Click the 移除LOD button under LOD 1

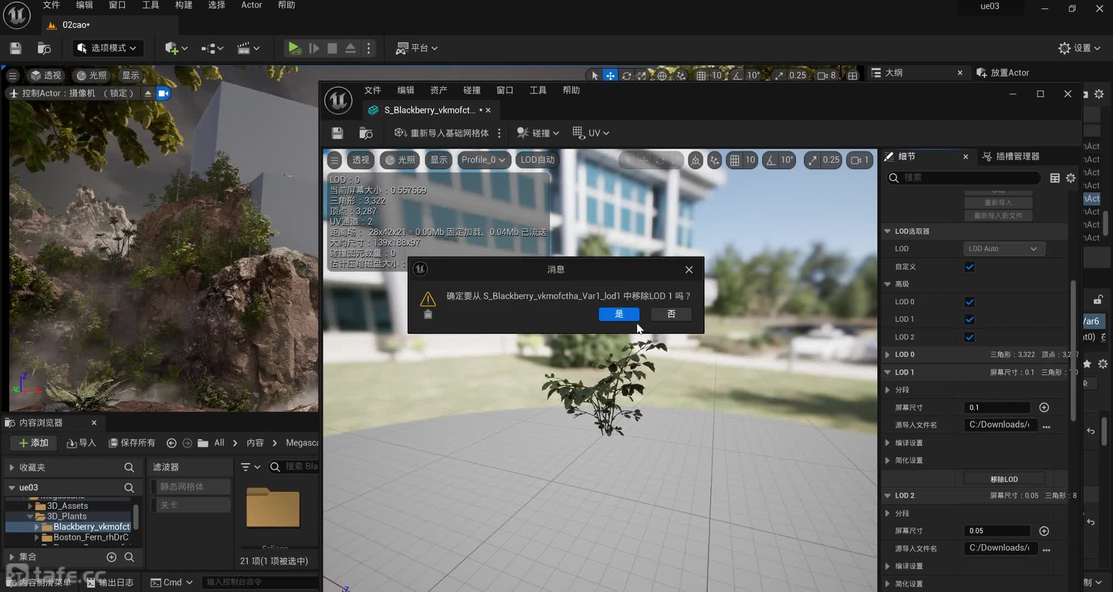(x=1004, y=479)
